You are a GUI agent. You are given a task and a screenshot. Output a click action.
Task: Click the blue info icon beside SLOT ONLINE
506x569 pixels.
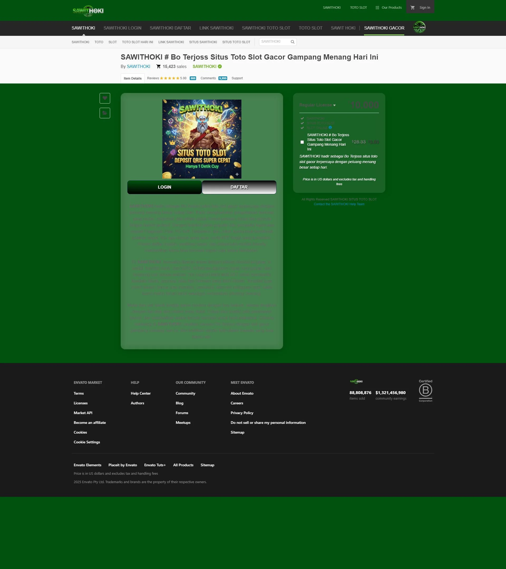(330, 127)
